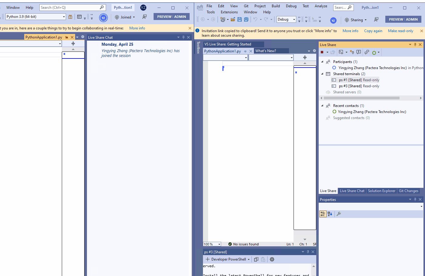Click the highlighted YZ participant avatar in left window
This screenshot has height=276, width=425.
coord(103,18)
